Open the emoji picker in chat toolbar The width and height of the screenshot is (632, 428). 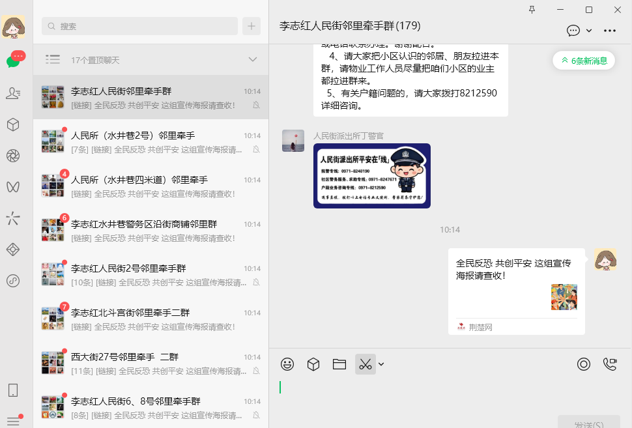pyautogui.click(x=287, y=364)
